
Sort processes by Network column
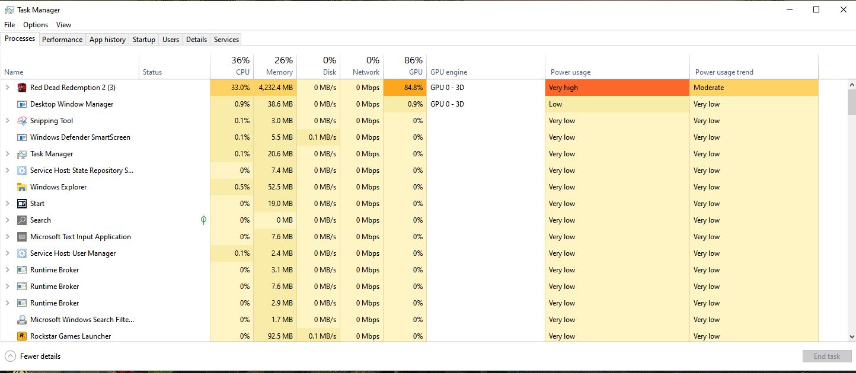click(x=362, y=66)
